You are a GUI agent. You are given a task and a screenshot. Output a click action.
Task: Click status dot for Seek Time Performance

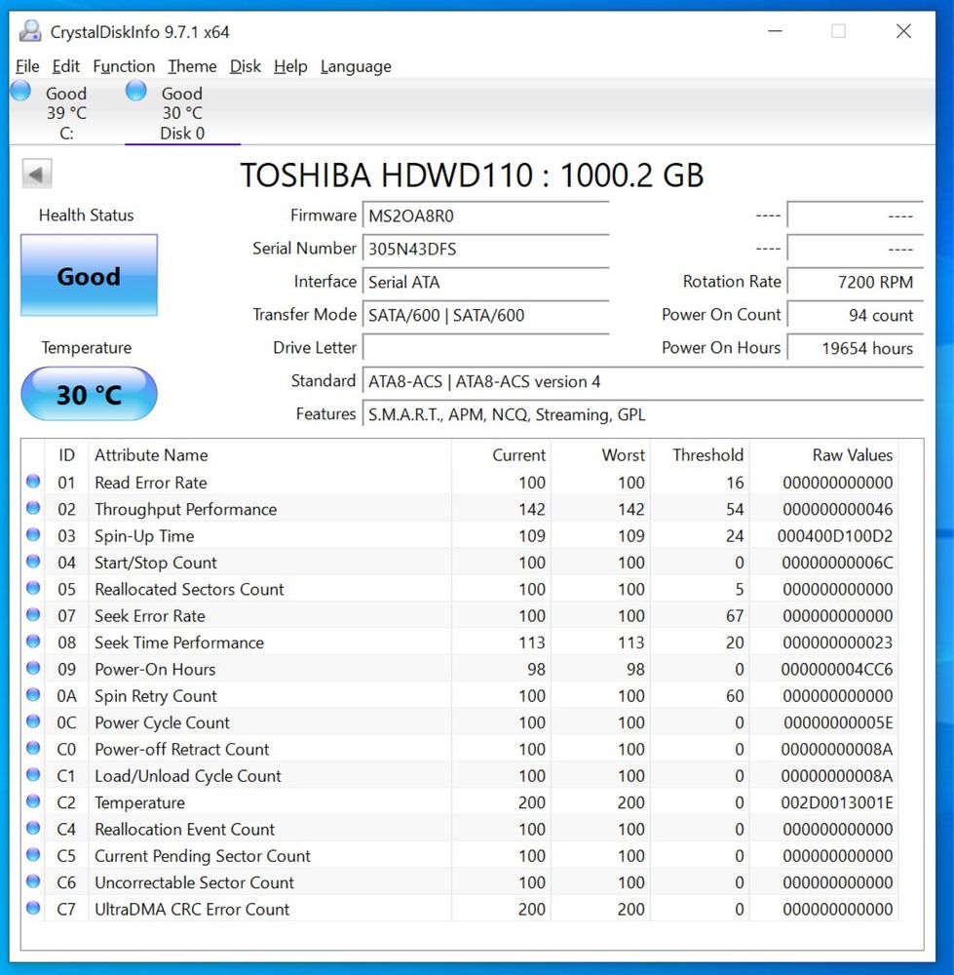33,642
